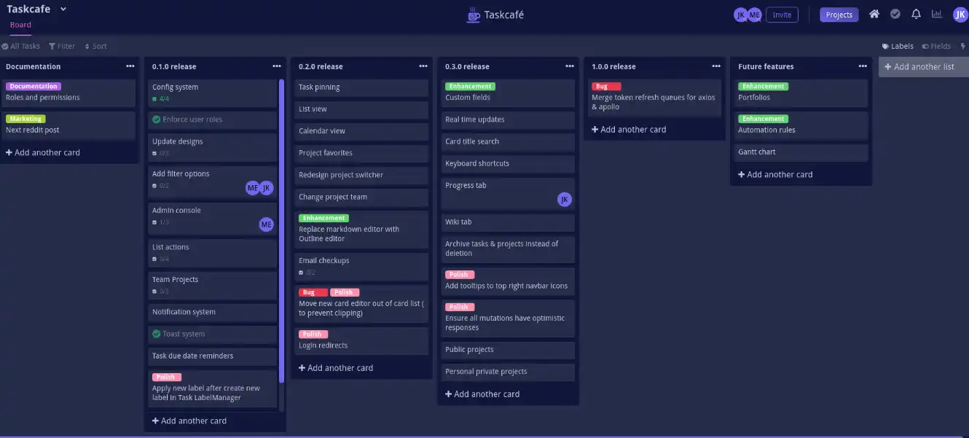Open the Task due date reminders card
The height and width of the screenshot is (438, 969).
coord(213,356)
